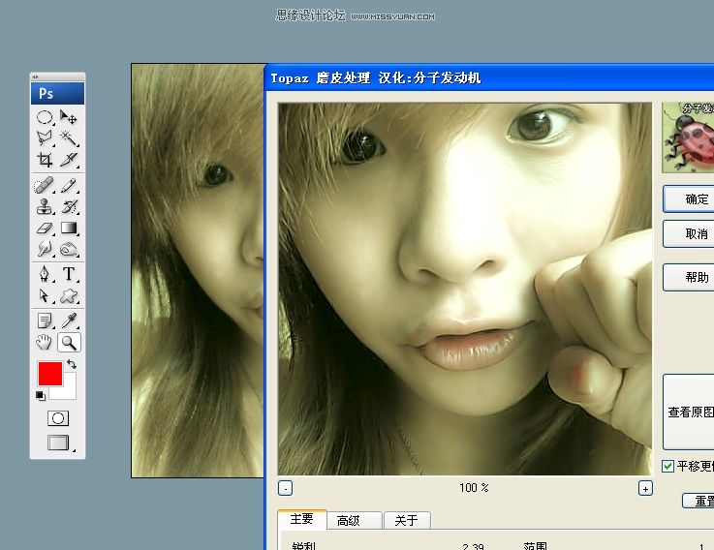714x550 pixels.
Task: Reset to default black and white colors
Action: tap(41, 396)
